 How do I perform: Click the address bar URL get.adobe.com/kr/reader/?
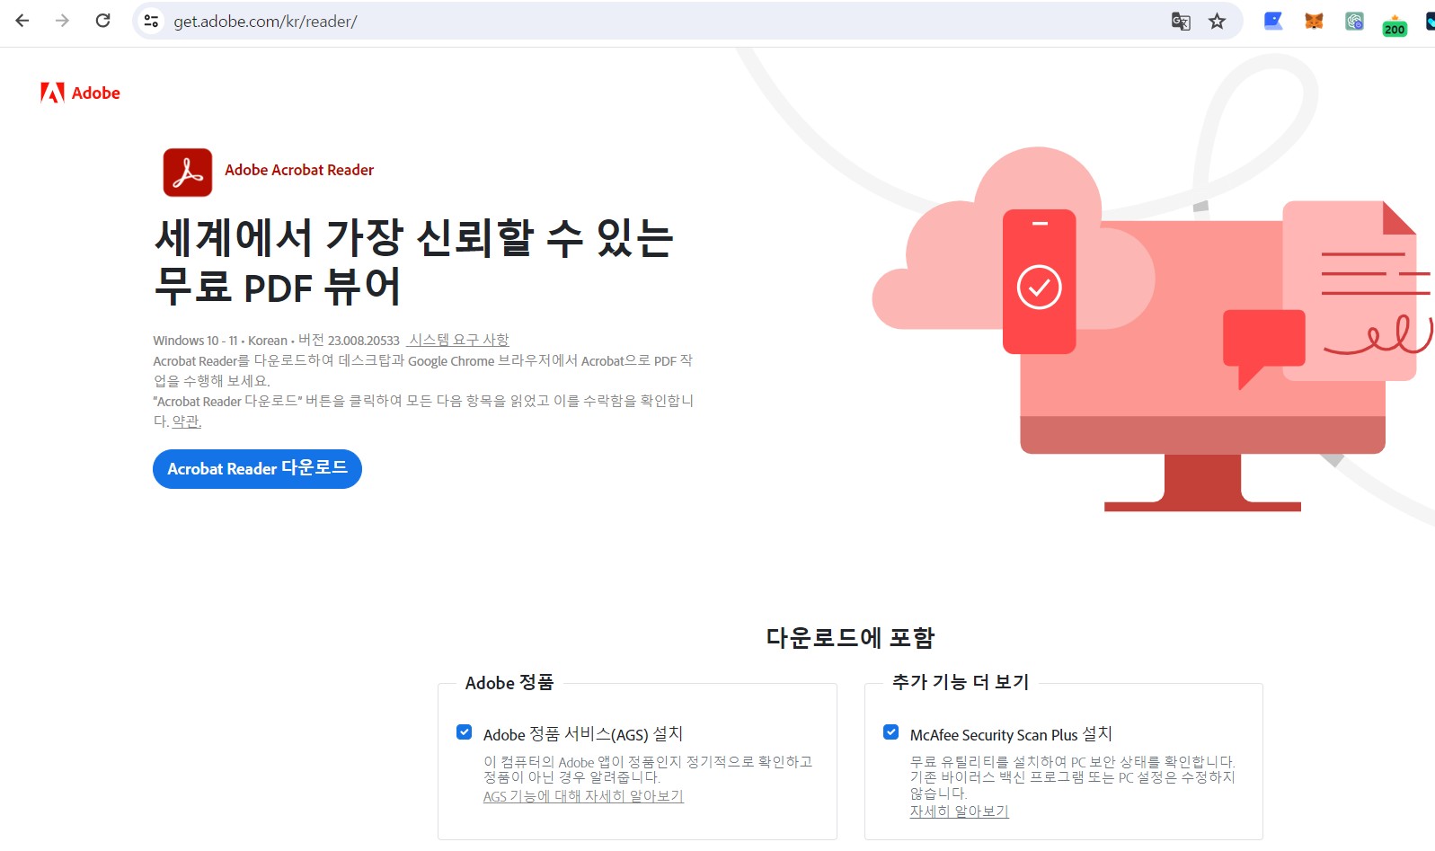point(265,22)
